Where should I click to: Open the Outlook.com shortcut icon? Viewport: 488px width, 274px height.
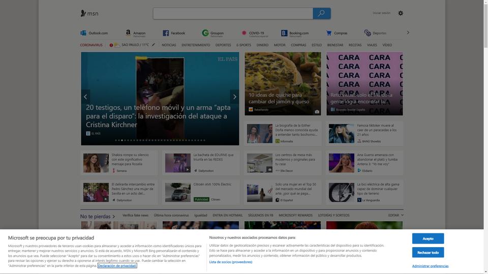[83, 33]
